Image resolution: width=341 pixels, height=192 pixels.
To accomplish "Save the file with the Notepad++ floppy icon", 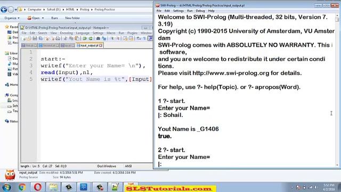I will click(x=35, y=38).
